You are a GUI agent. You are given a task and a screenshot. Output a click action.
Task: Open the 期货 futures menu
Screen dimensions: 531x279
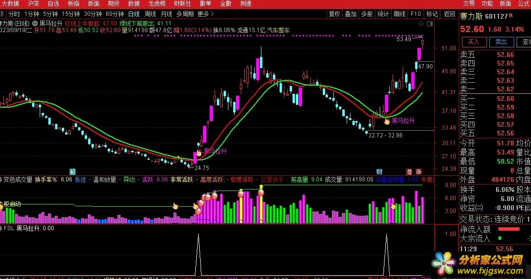pyautogui.click(x=114, y=4)
